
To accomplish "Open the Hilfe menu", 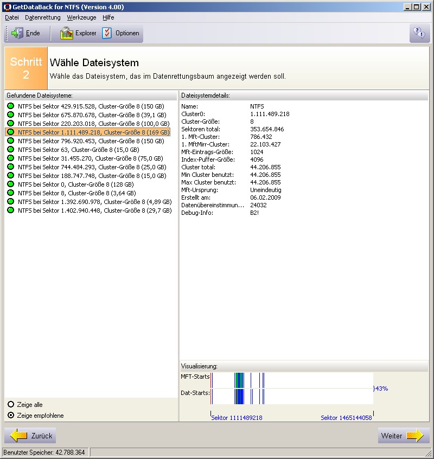I will coord(108,17).
